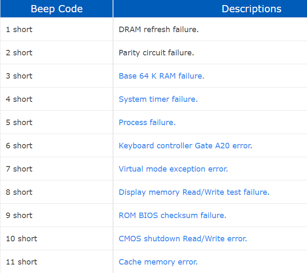The width and height of the screenshot is (307, 273).
Task: Select the "10 short" beep code cell
Action: (22, 239)
